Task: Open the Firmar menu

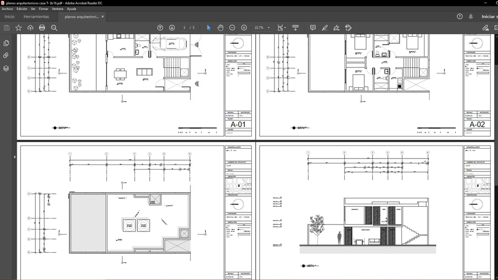Action: click(44, 9)
